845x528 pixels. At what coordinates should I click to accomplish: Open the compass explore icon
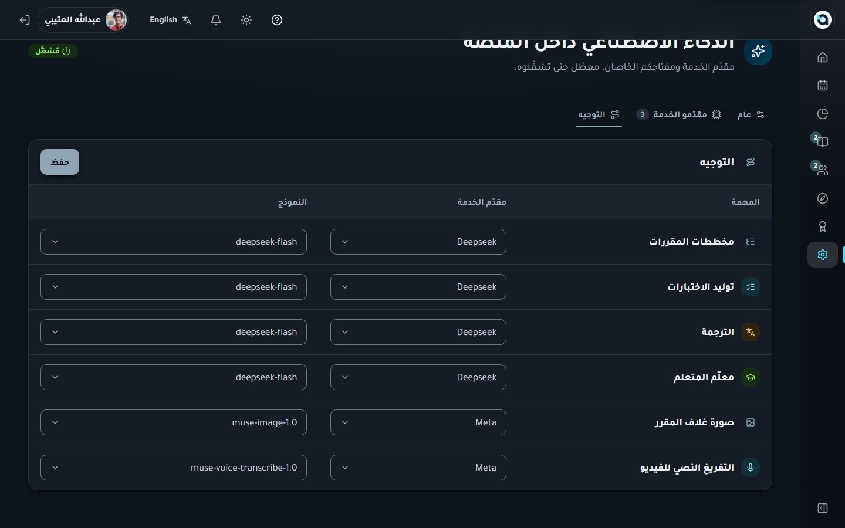(x=822, y=198)
